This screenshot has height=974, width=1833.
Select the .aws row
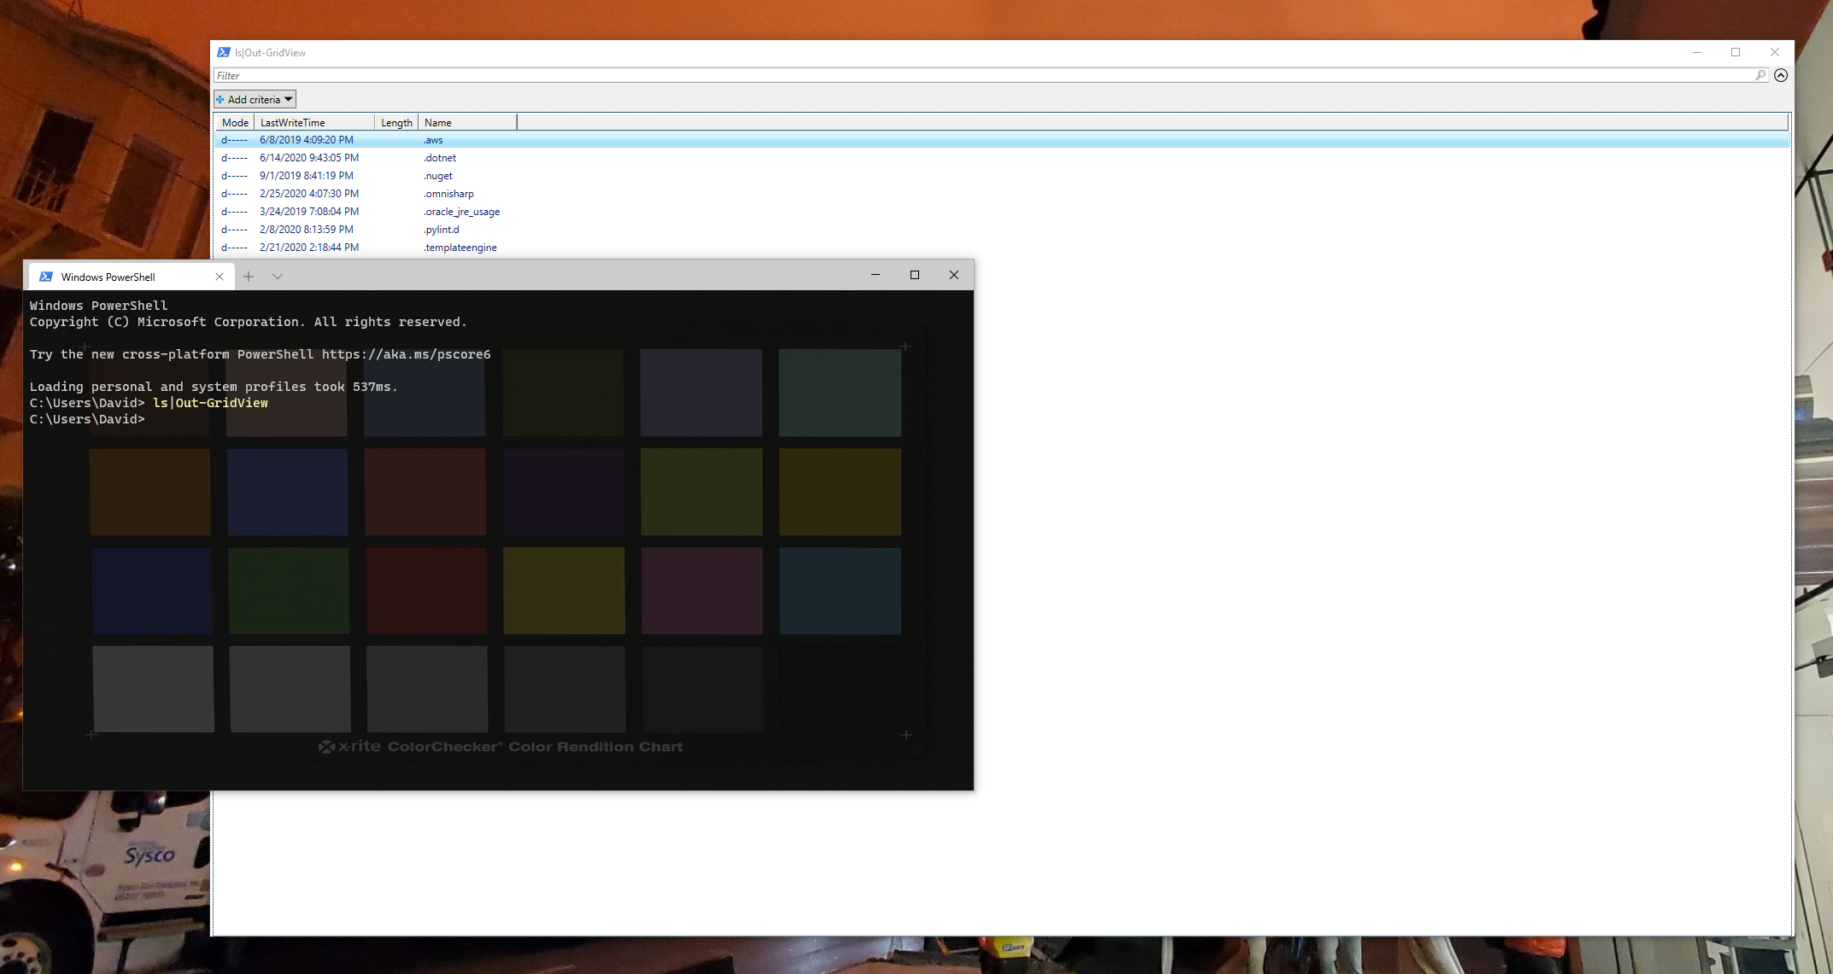coord(434,140)
